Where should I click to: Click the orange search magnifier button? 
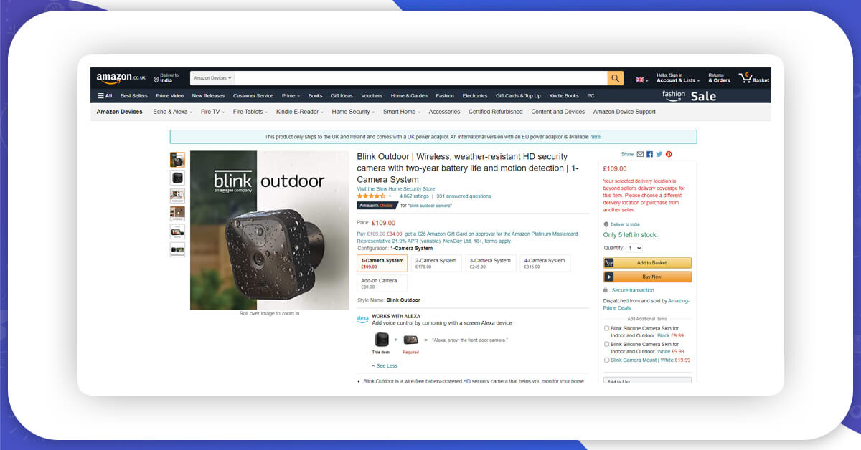[x=615, y=78]
